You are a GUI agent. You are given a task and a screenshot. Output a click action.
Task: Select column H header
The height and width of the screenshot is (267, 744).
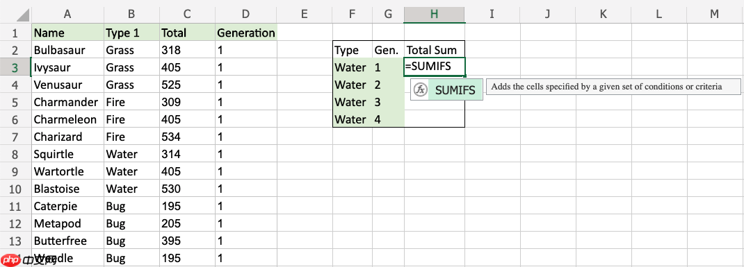434,14
